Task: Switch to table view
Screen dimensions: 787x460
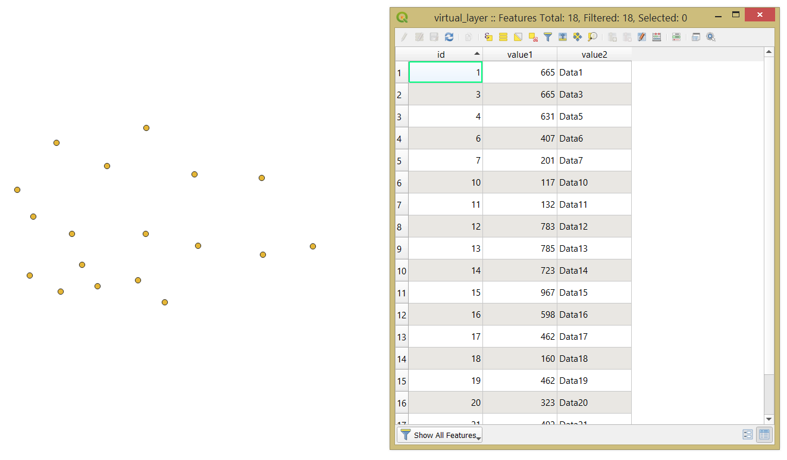Action: [764, 435]
